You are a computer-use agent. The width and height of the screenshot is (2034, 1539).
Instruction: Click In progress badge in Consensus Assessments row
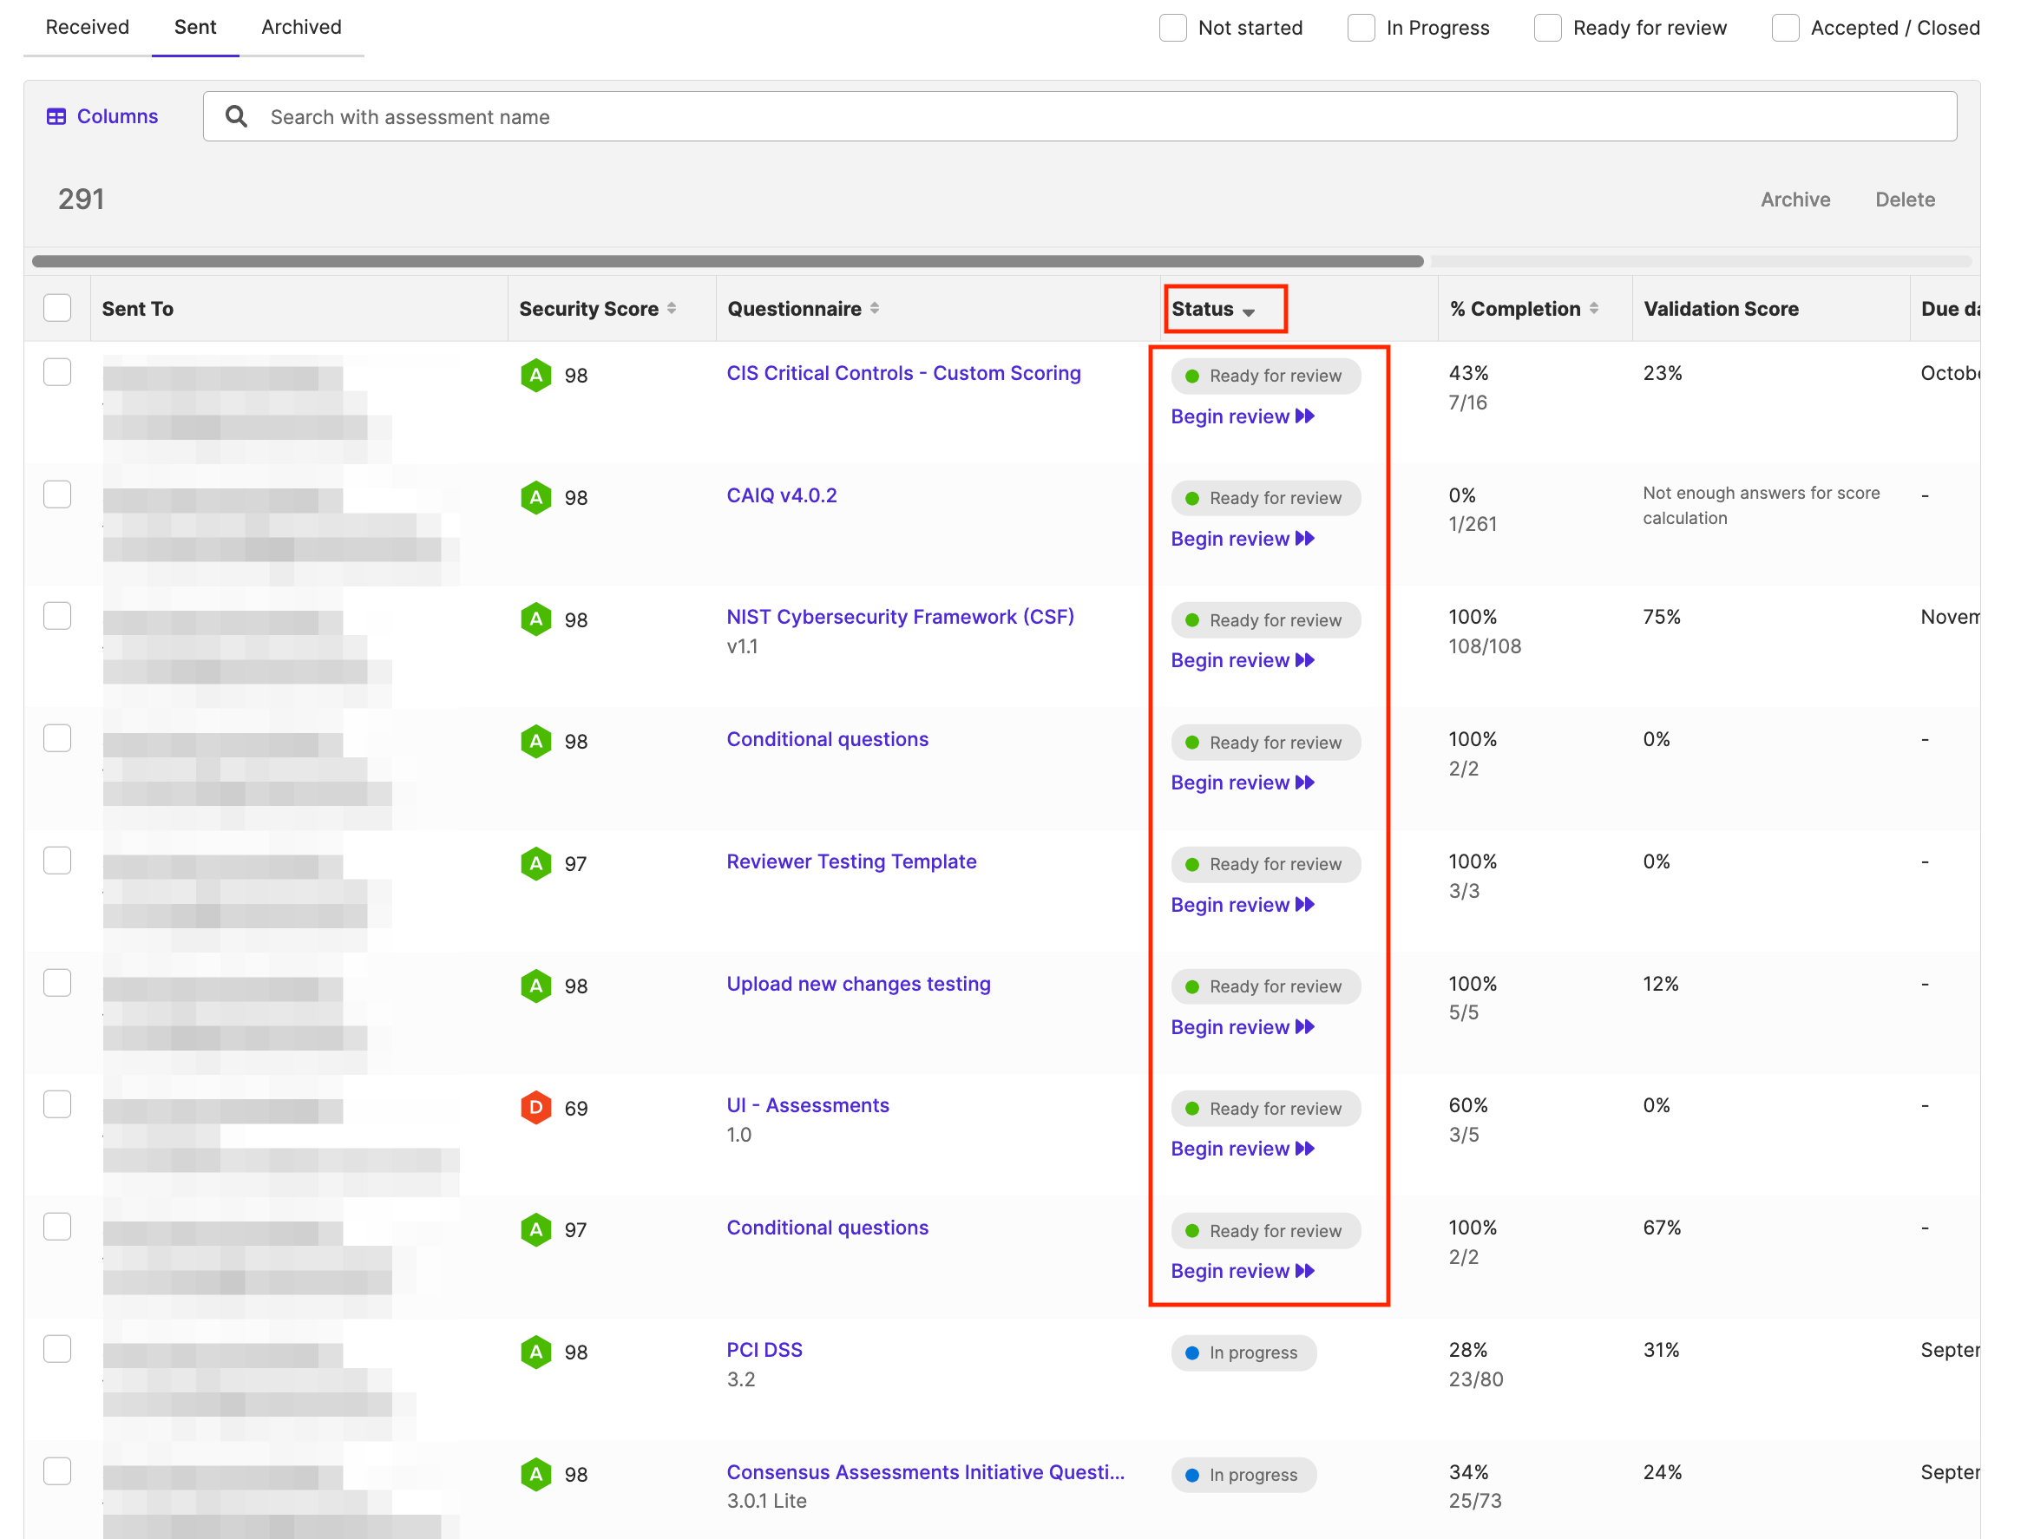(x=1243, y=1476)
